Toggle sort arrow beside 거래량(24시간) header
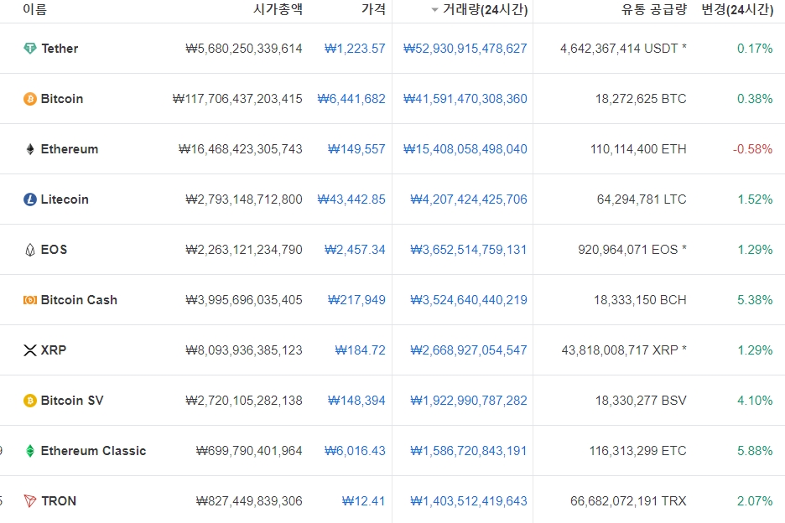The height and width of the screenshot is (523, 785). point(434,10)
